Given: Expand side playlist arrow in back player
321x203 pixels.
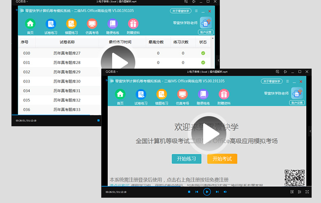Looking at the screenshot, I should [218, 60].
